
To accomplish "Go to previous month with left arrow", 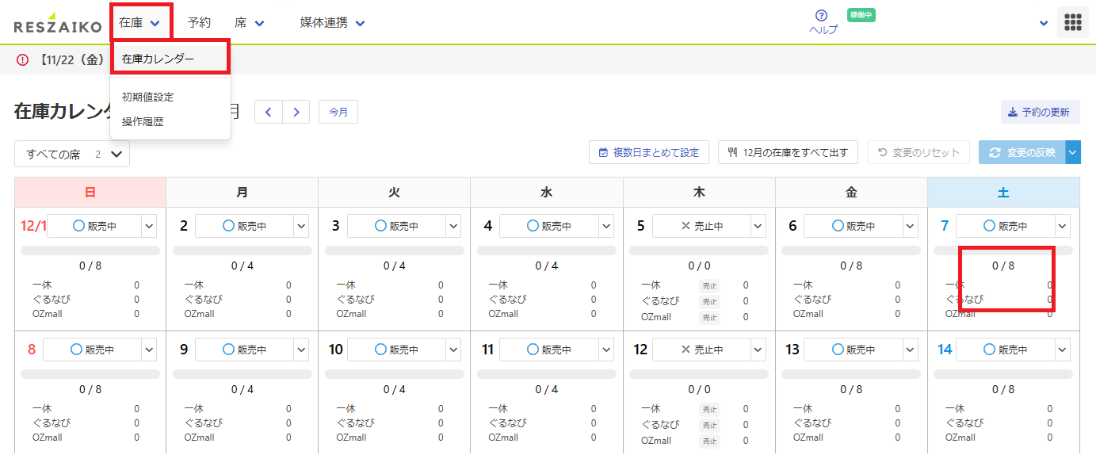I will coord(269,113).
